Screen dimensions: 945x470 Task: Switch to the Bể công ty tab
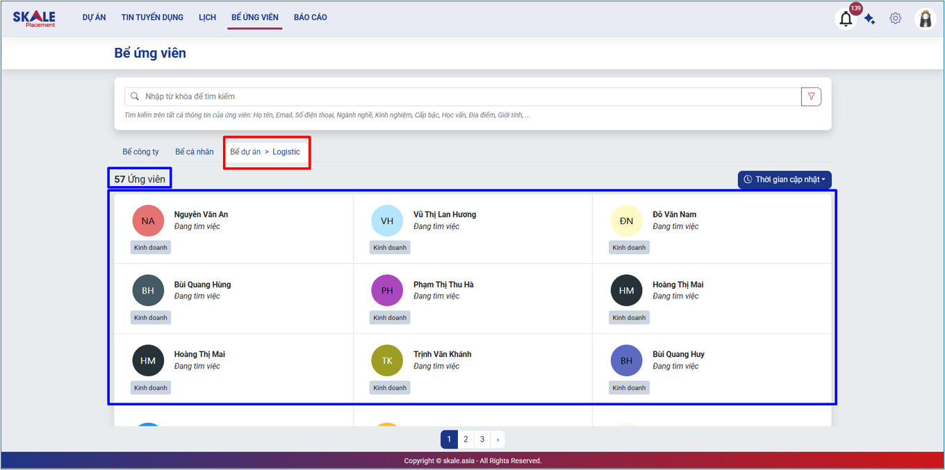tap(140, 152)
